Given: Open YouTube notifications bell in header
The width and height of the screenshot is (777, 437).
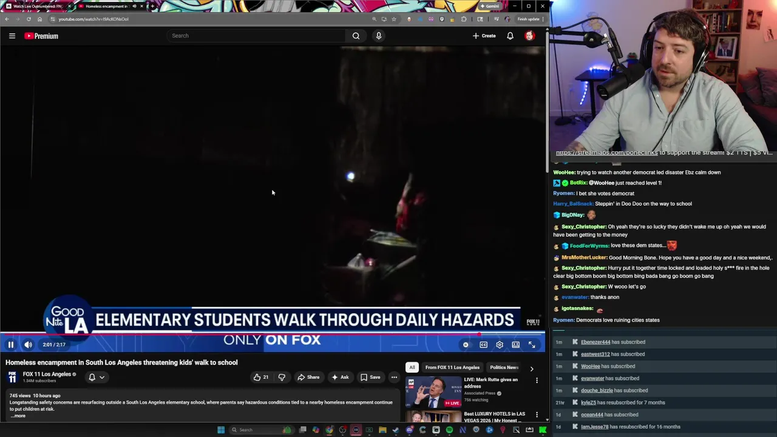Looking at the screenshot, I should coord(510,36).
